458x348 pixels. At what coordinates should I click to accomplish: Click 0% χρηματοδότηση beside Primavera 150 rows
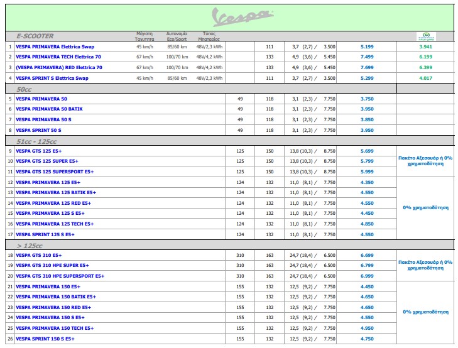pyautogui.click(x=425, y=312)
